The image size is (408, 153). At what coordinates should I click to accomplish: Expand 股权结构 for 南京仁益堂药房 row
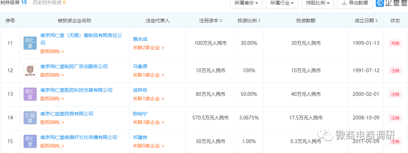click(52, 122)
